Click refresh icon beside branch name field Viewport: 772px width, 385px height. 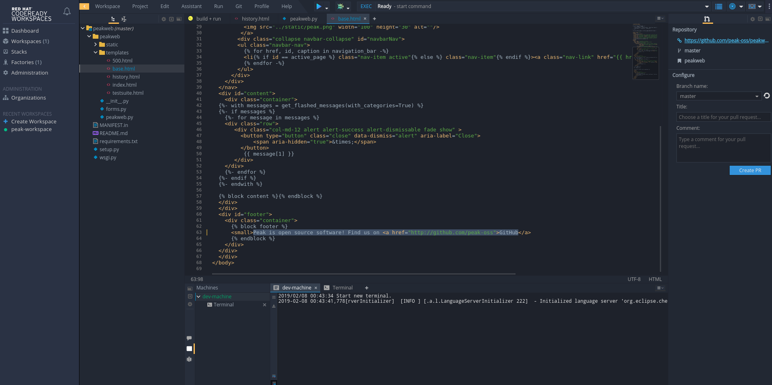pos(767,96)
